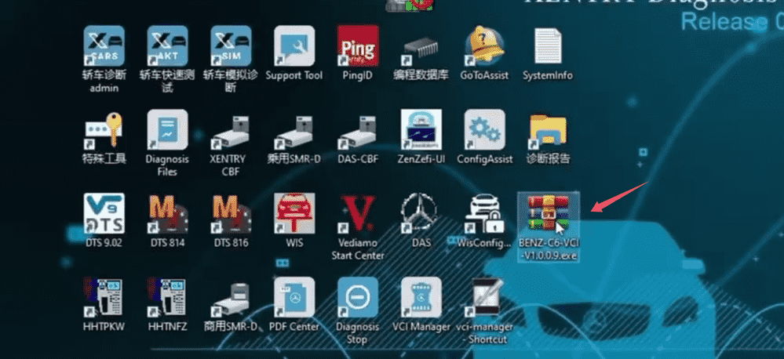Launch the VCI Manager application
Viewport: 784px width, 359px height.
pos(421,298)
